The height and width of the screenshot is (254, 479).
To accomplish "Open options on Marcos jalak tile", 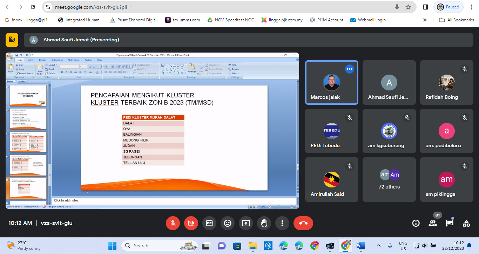I will (x=349, y=69).
